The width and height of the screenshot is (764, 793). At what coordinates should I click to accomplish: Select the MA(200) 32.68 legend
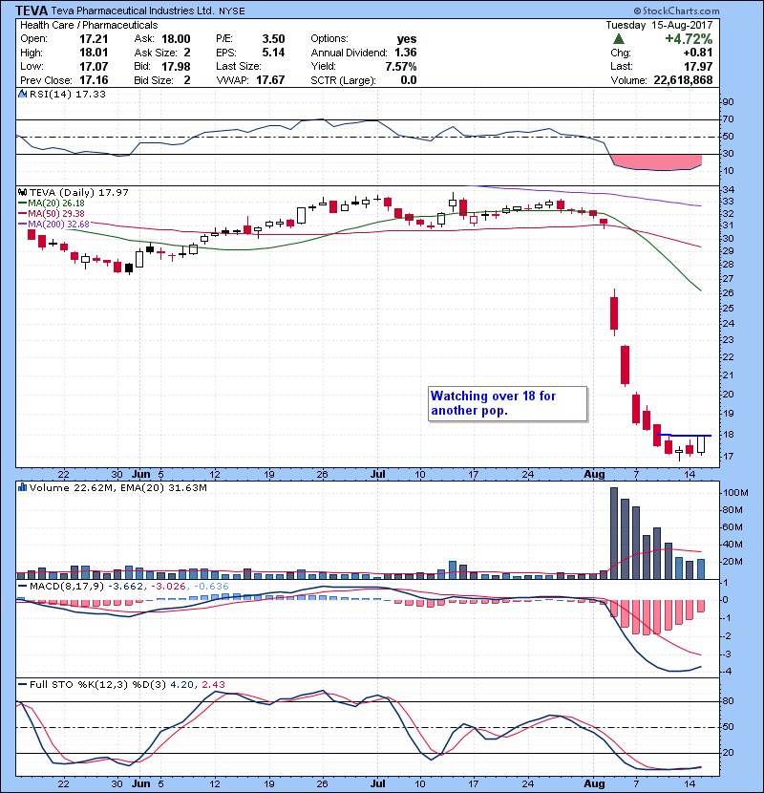point(54,224)
